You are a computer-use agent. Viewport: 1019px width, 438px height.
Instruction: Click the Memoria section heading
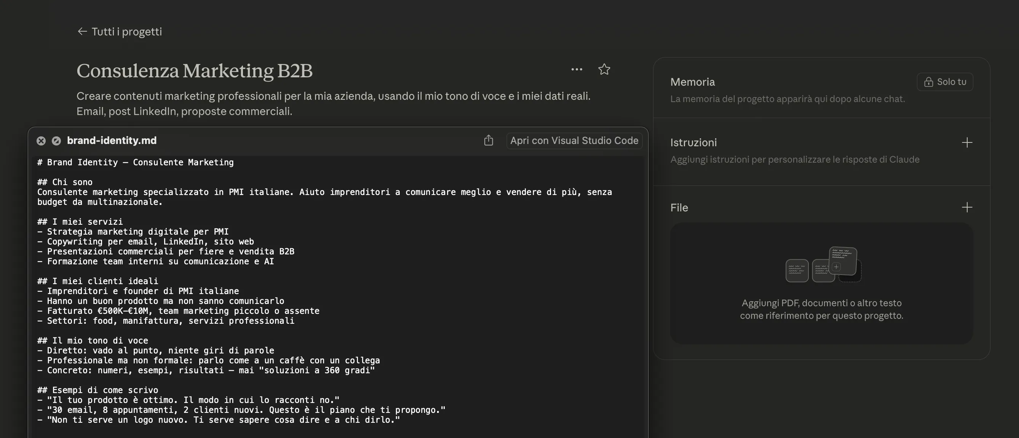692,82
